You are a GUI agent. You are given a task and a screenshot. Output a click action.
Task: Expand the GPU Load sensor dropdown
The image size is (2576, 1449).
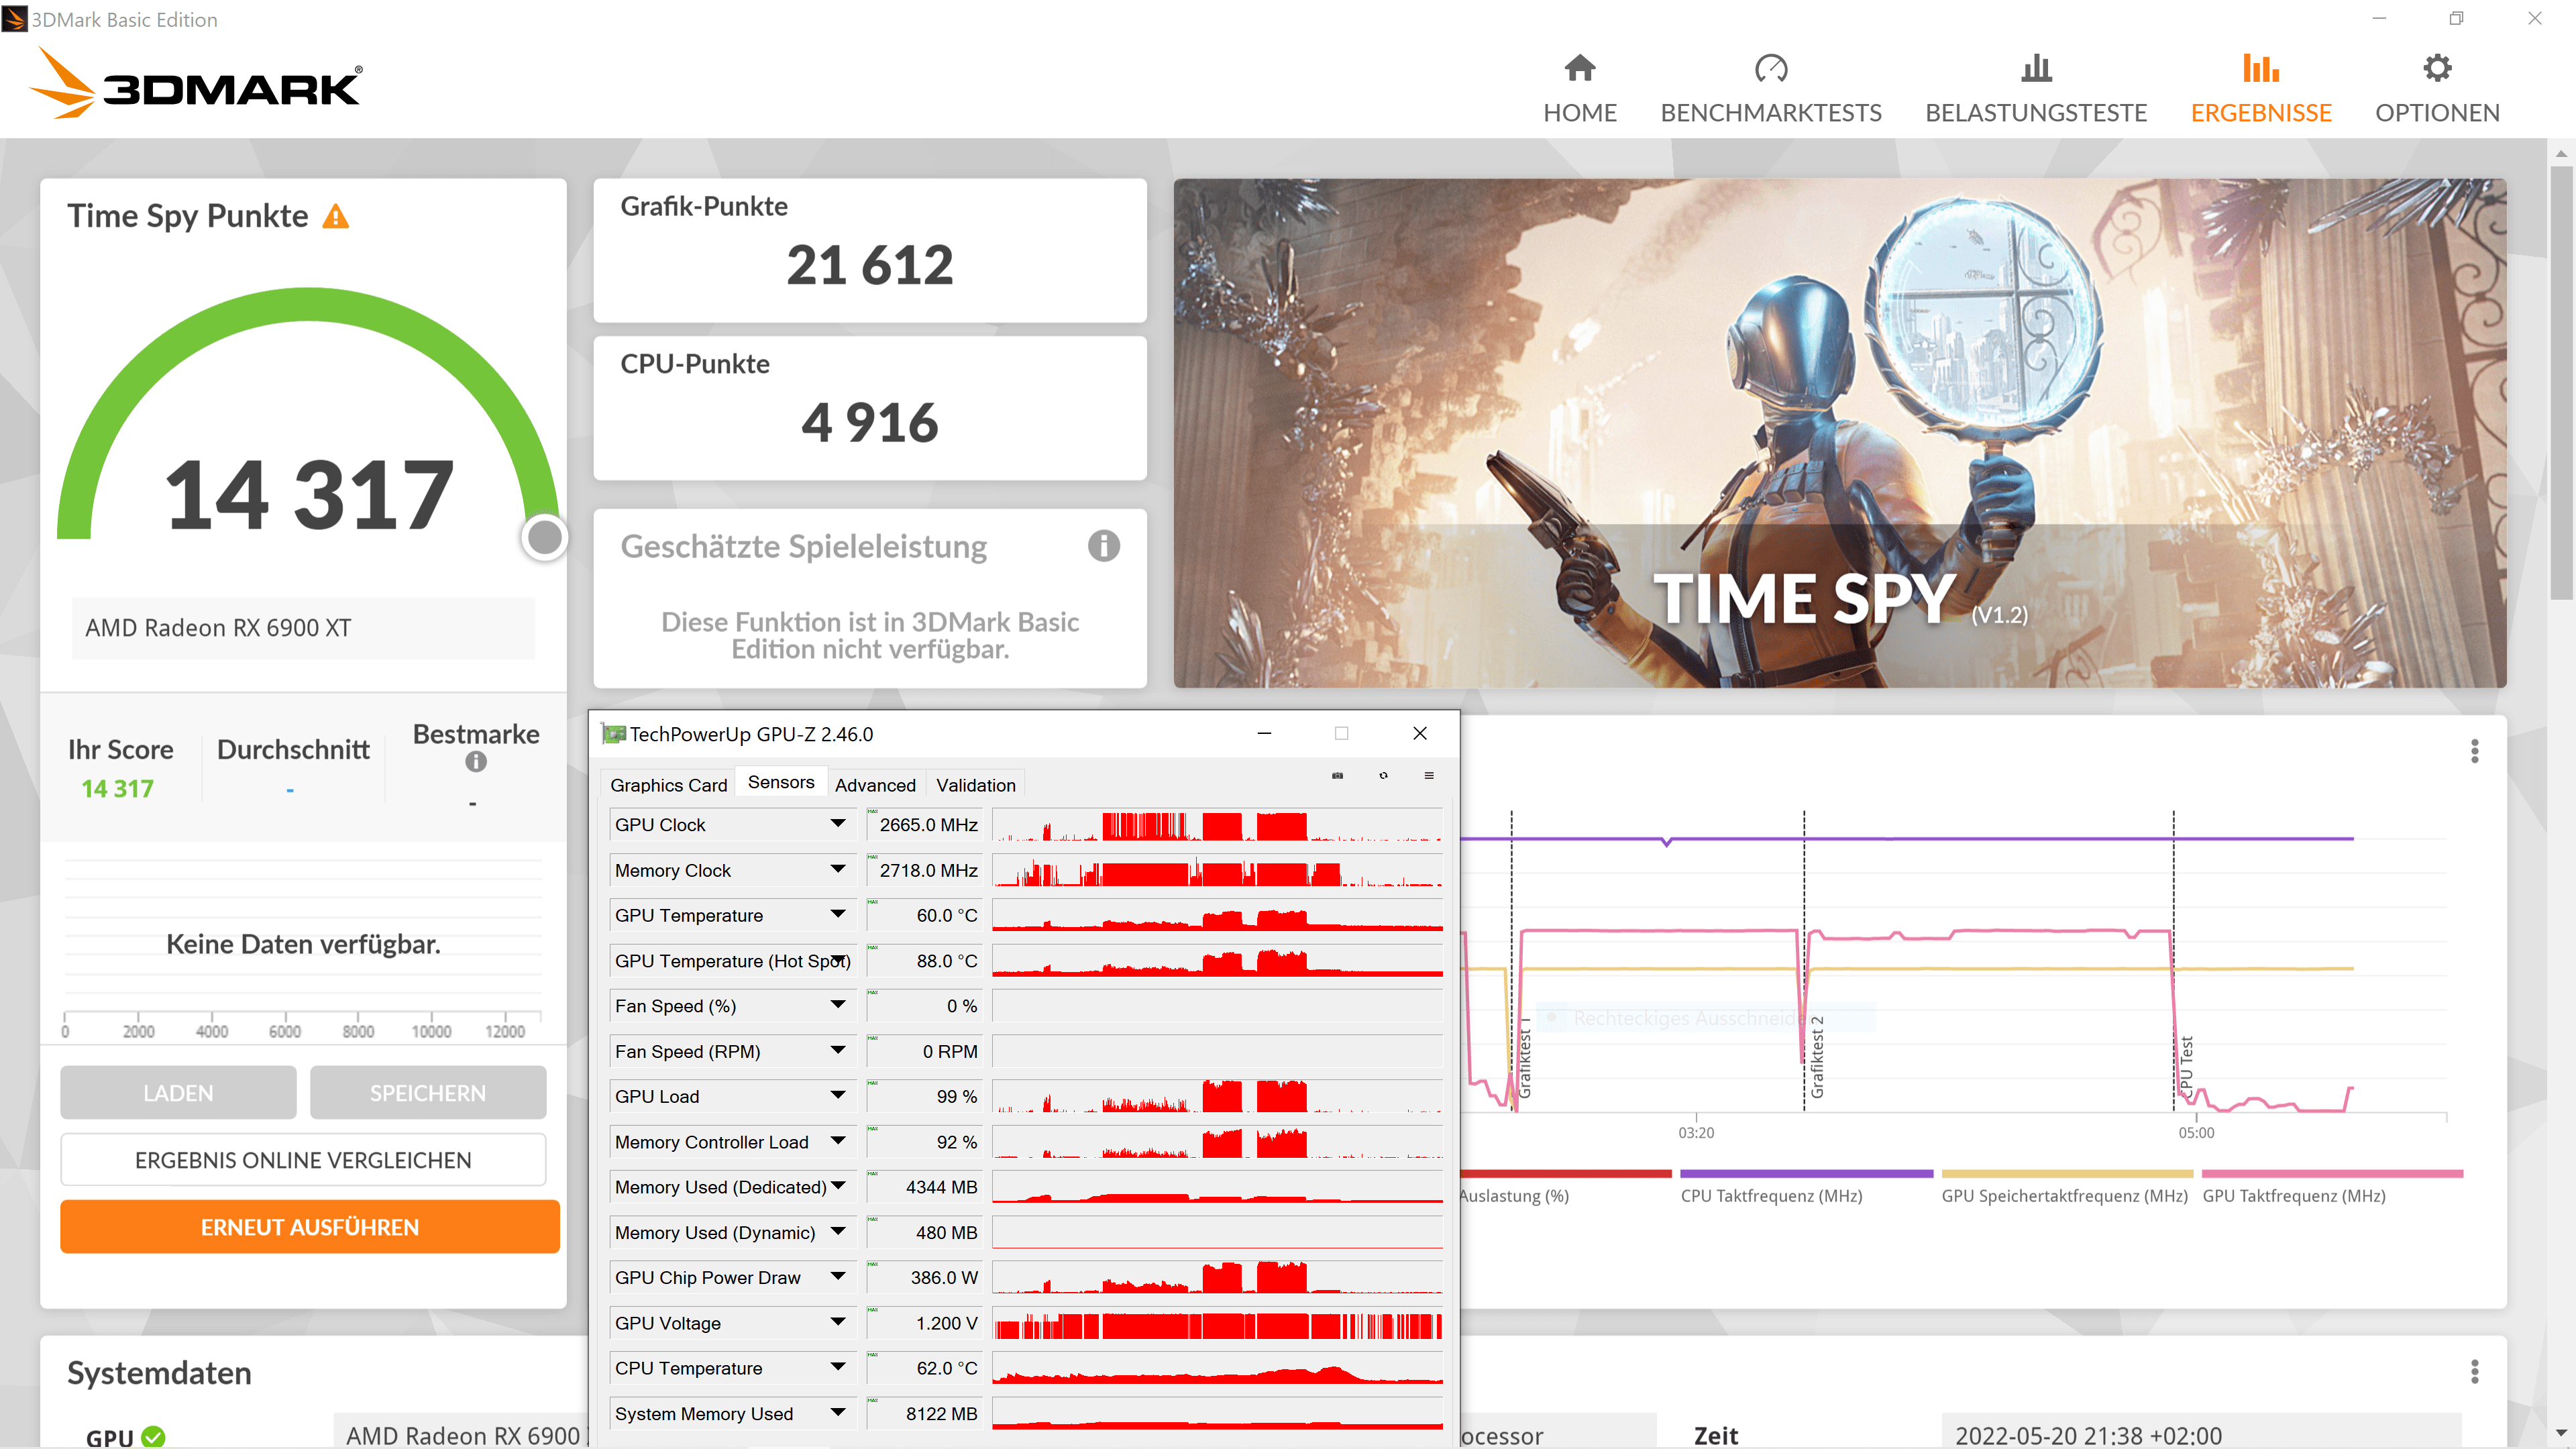[x=838, y=1096]
